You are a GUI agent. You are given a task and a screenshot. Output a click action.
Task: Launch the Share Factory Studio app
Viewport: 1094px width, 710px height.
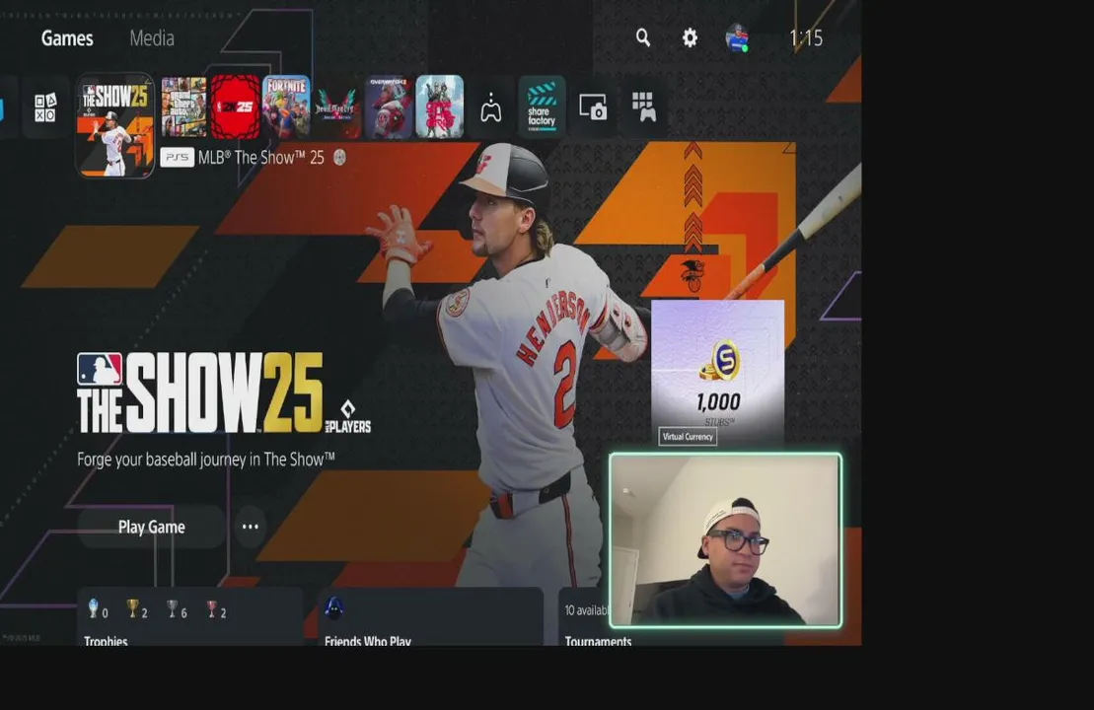tap(543, 106)
